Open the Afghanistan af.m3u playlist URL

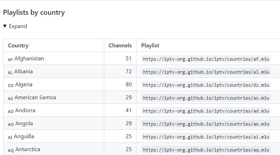(x=206, y=59)
